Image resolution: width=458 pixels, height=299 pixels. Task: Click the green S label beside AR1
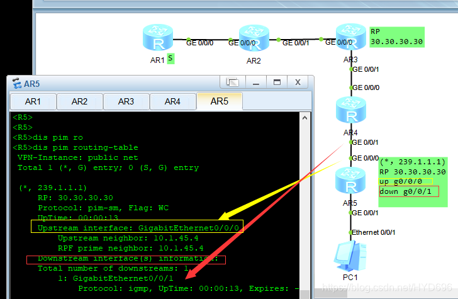(170, 59)
